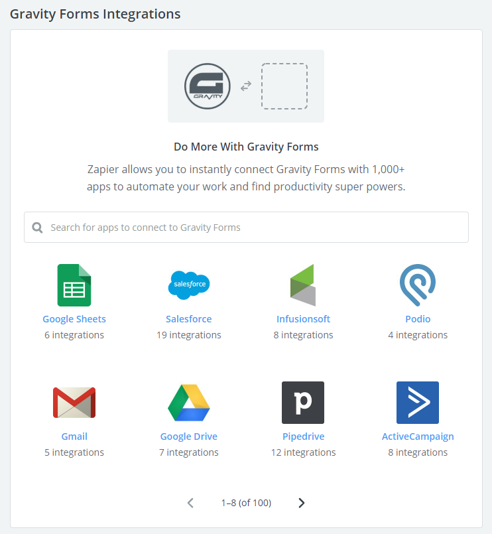
Task: Open the Google Drive link
Action: tap(189, 436)
